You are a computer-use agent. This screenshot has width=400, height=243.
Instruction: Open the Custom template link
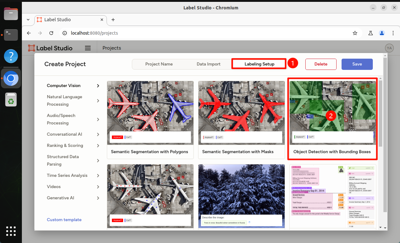[x=64, y=220]
